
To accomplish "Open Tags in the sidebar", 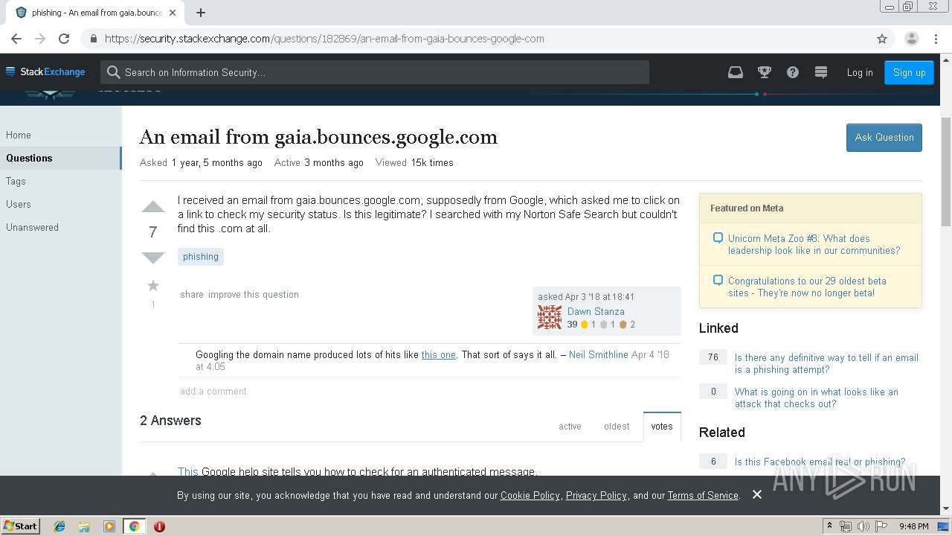I will 16,181.
